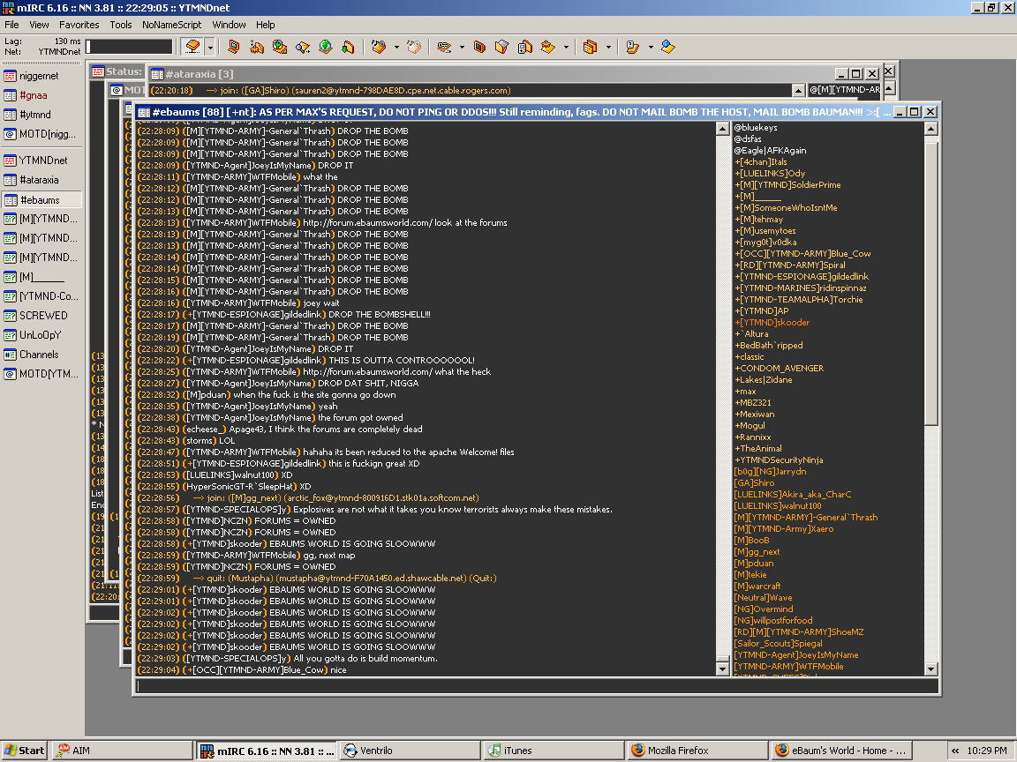Switch to #ytmnd channel in the switchbar
The height and width of the screenshot is (762, 1017).
click(35, 115)
